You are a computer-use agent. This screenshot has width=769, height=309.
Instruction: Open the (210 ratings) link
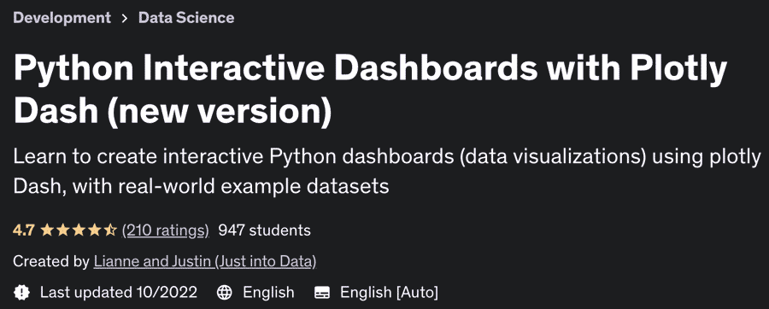coord(165,230)
